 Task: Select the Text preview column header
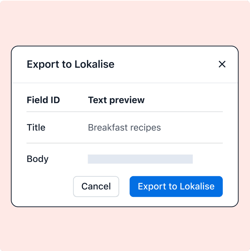tap(116, 100)
